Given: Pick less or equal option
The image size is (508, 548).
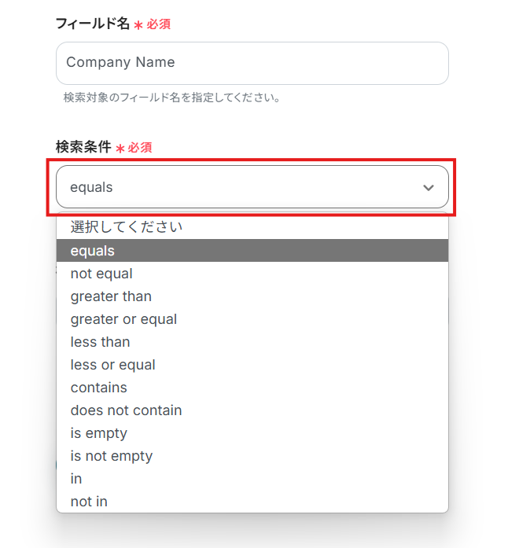Looking at the screenshot, I should click(252, 365).
